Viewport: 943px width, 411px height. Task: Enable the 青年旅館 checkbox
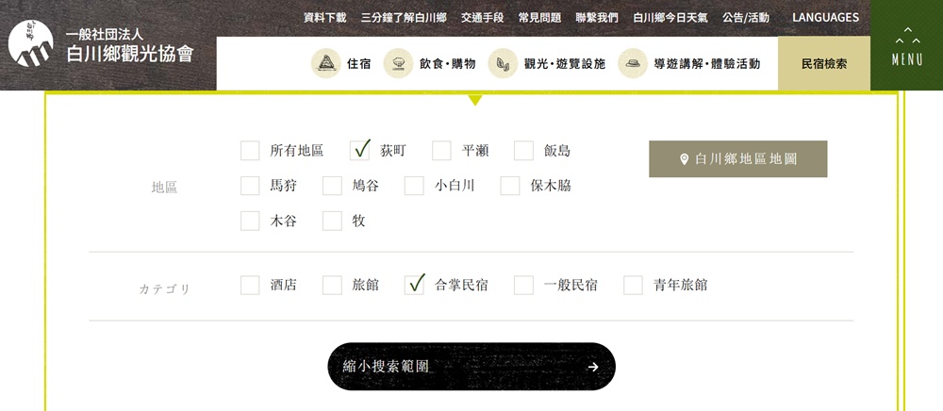(633, 285)
